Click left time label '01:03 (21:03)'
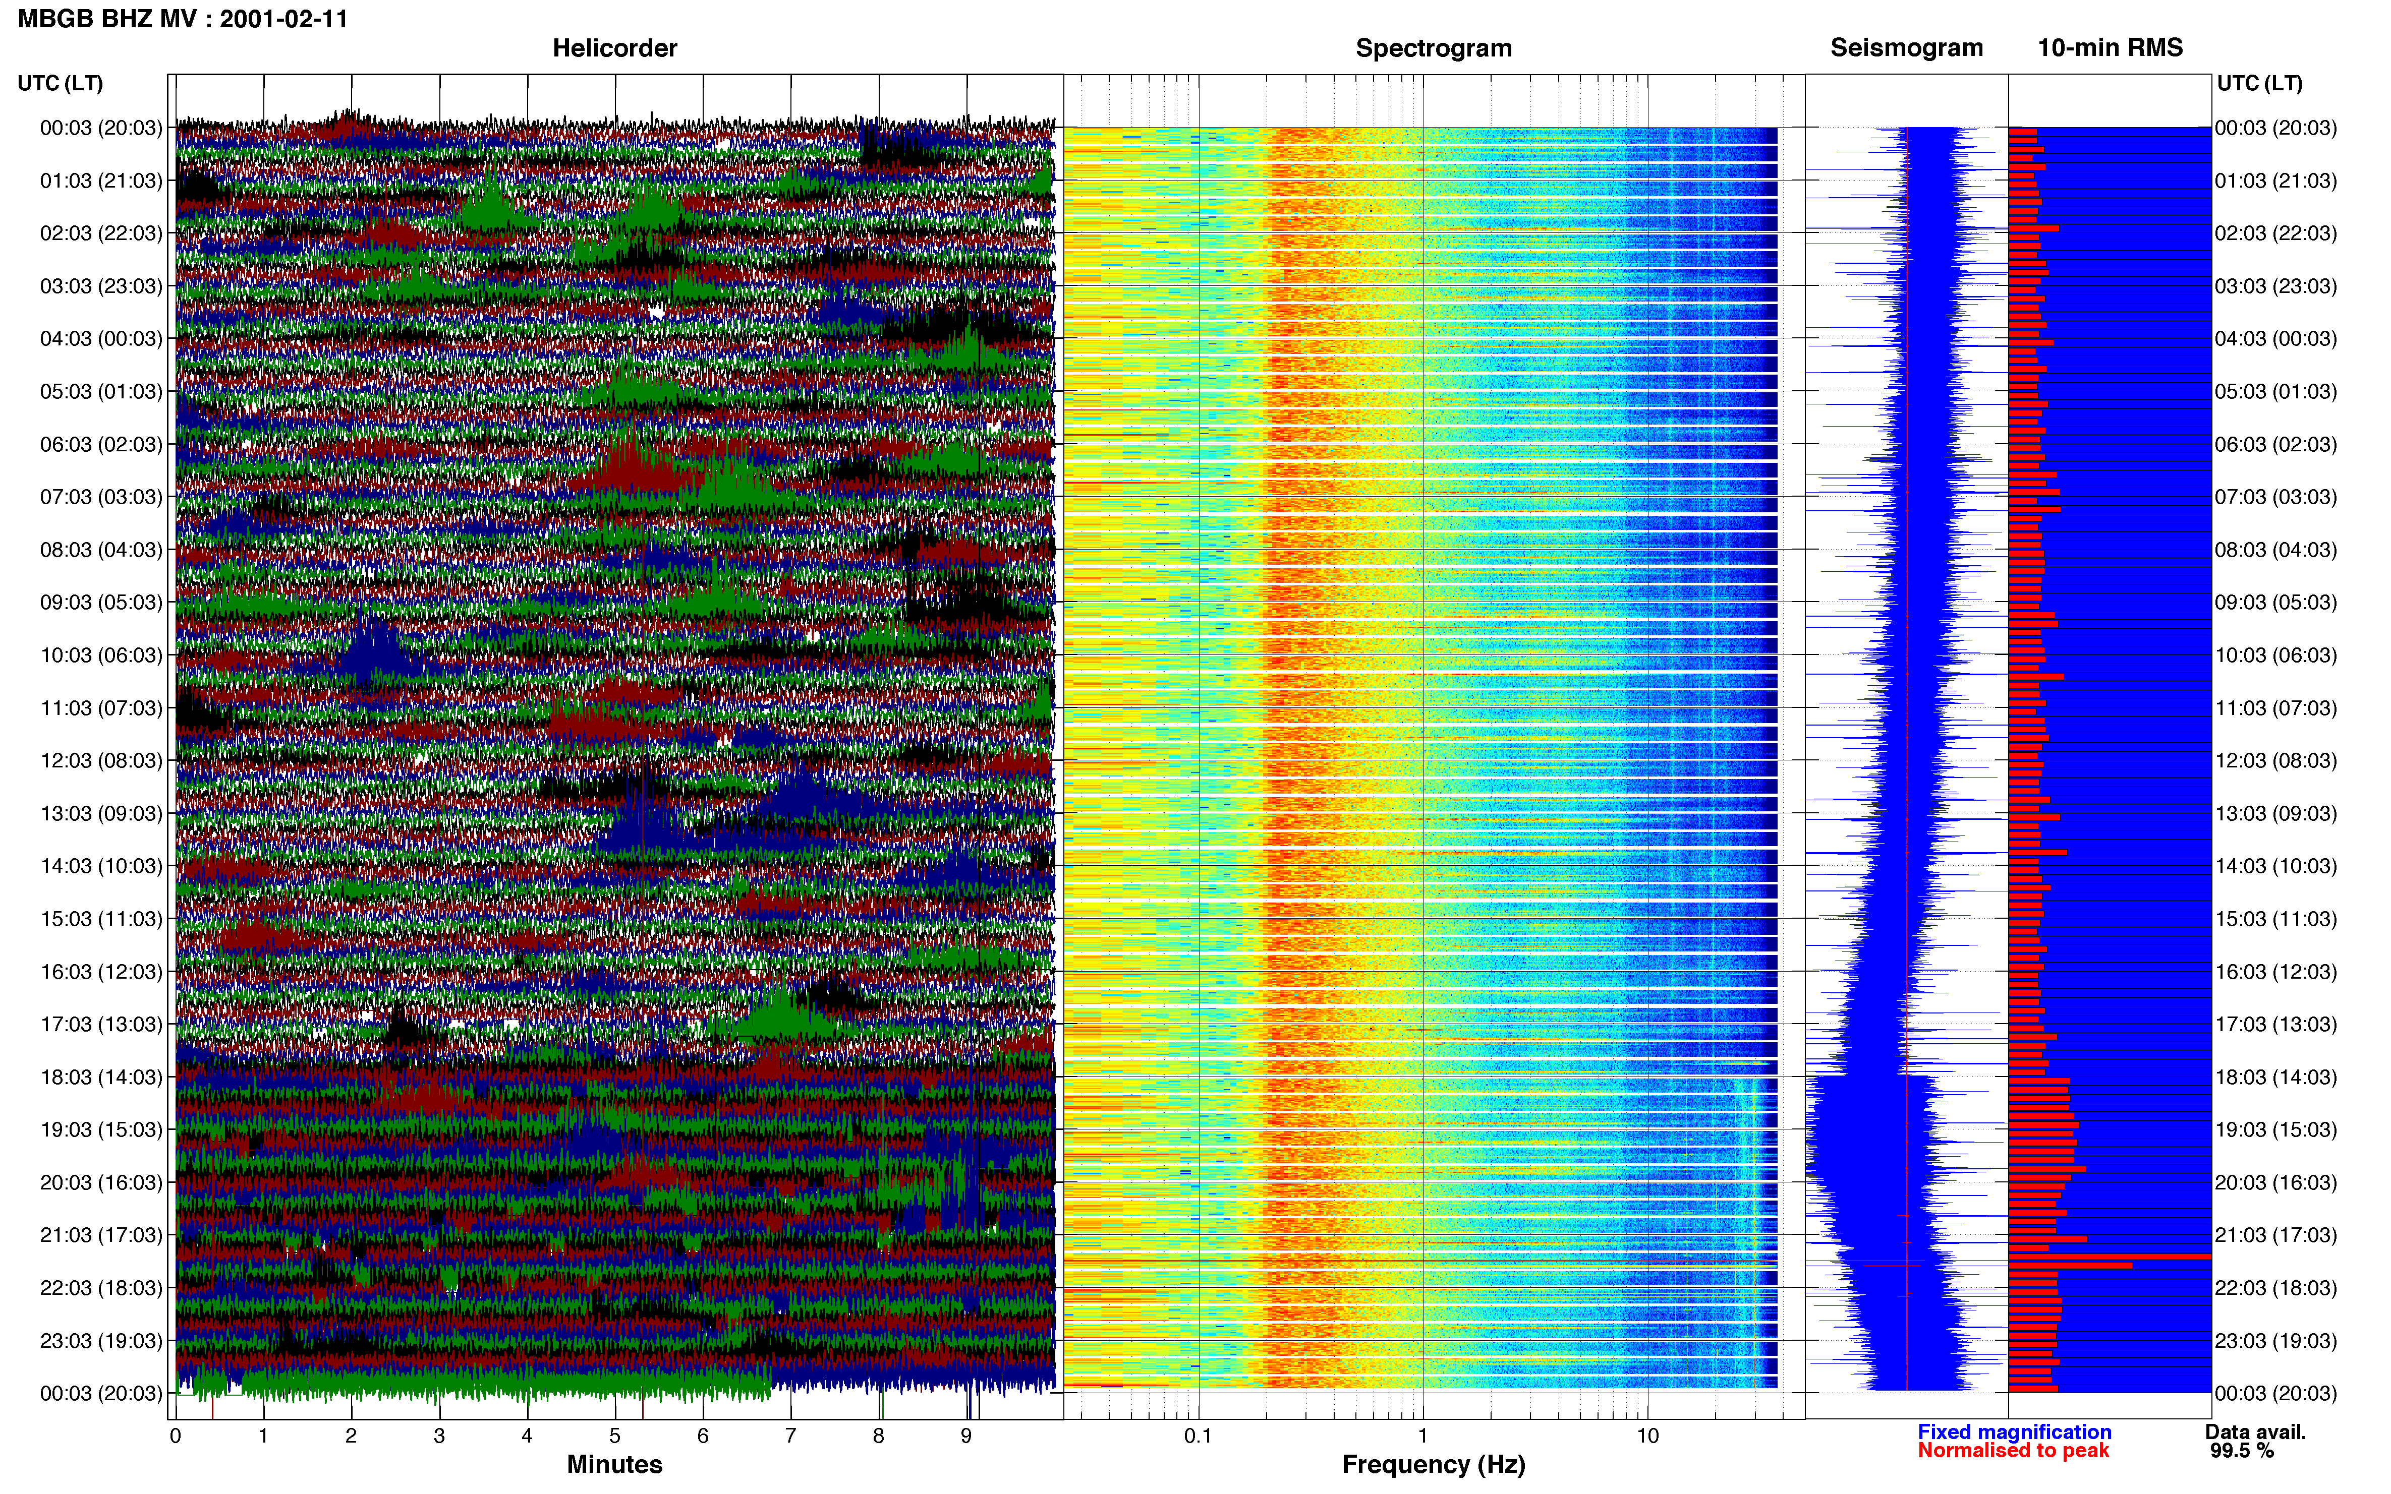The height and width of the screenshot is (1494, 2391). (101, 181)
